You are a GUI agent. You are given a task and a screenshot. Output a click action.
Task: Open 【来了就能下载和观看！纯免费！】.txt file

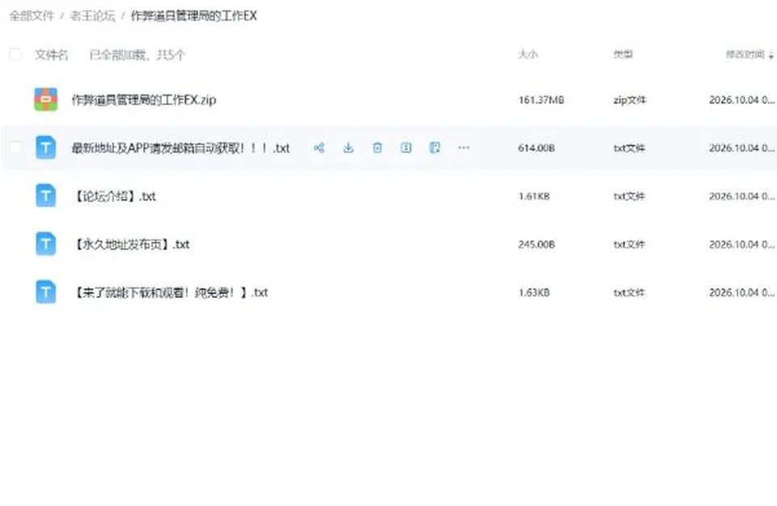click(169, 292)
